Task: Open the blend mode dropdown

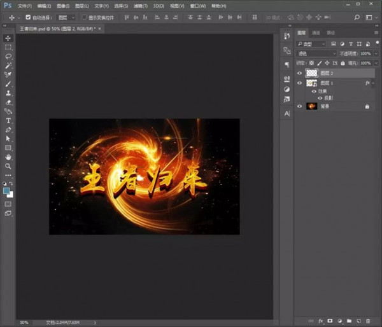Action: 316,53
